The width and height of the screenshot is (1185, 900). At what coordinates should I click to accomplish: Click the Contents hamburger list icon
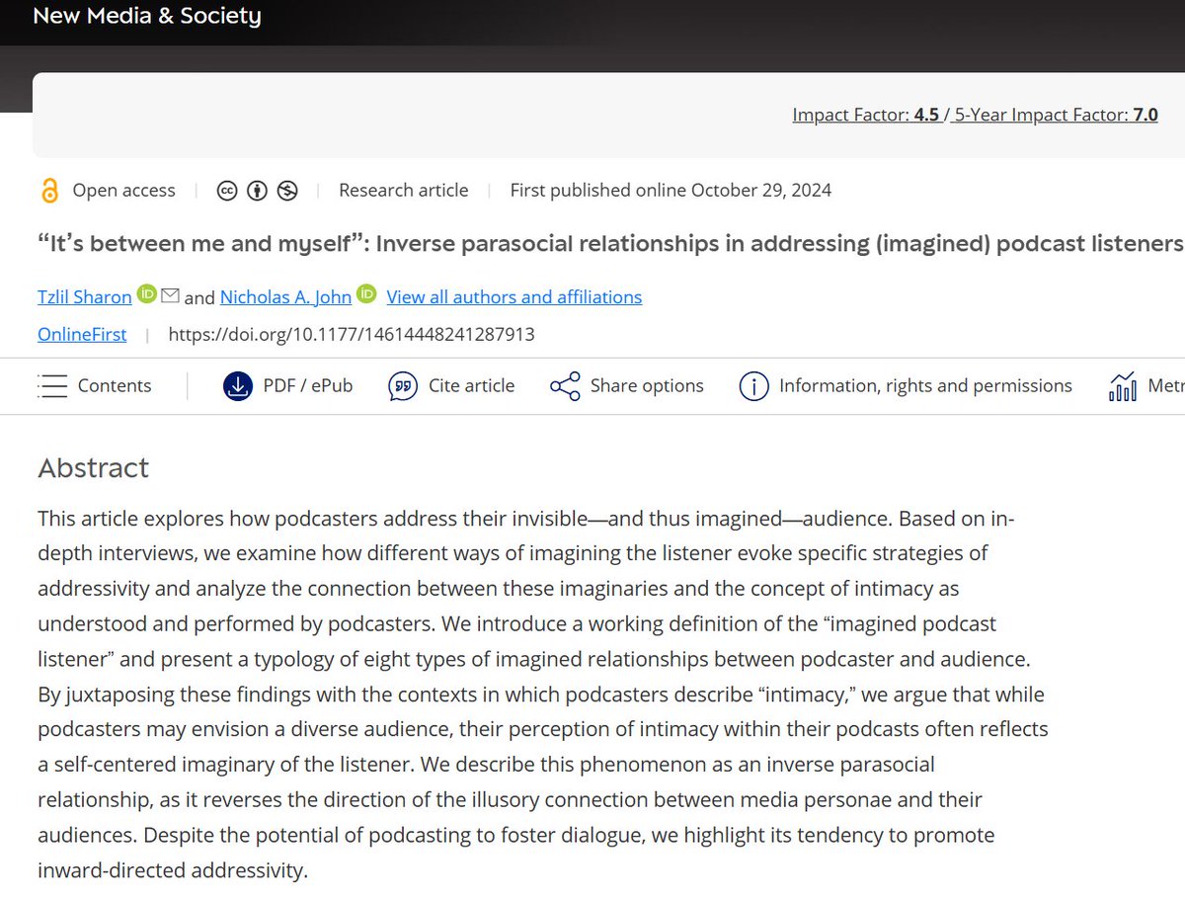(51, 385)
